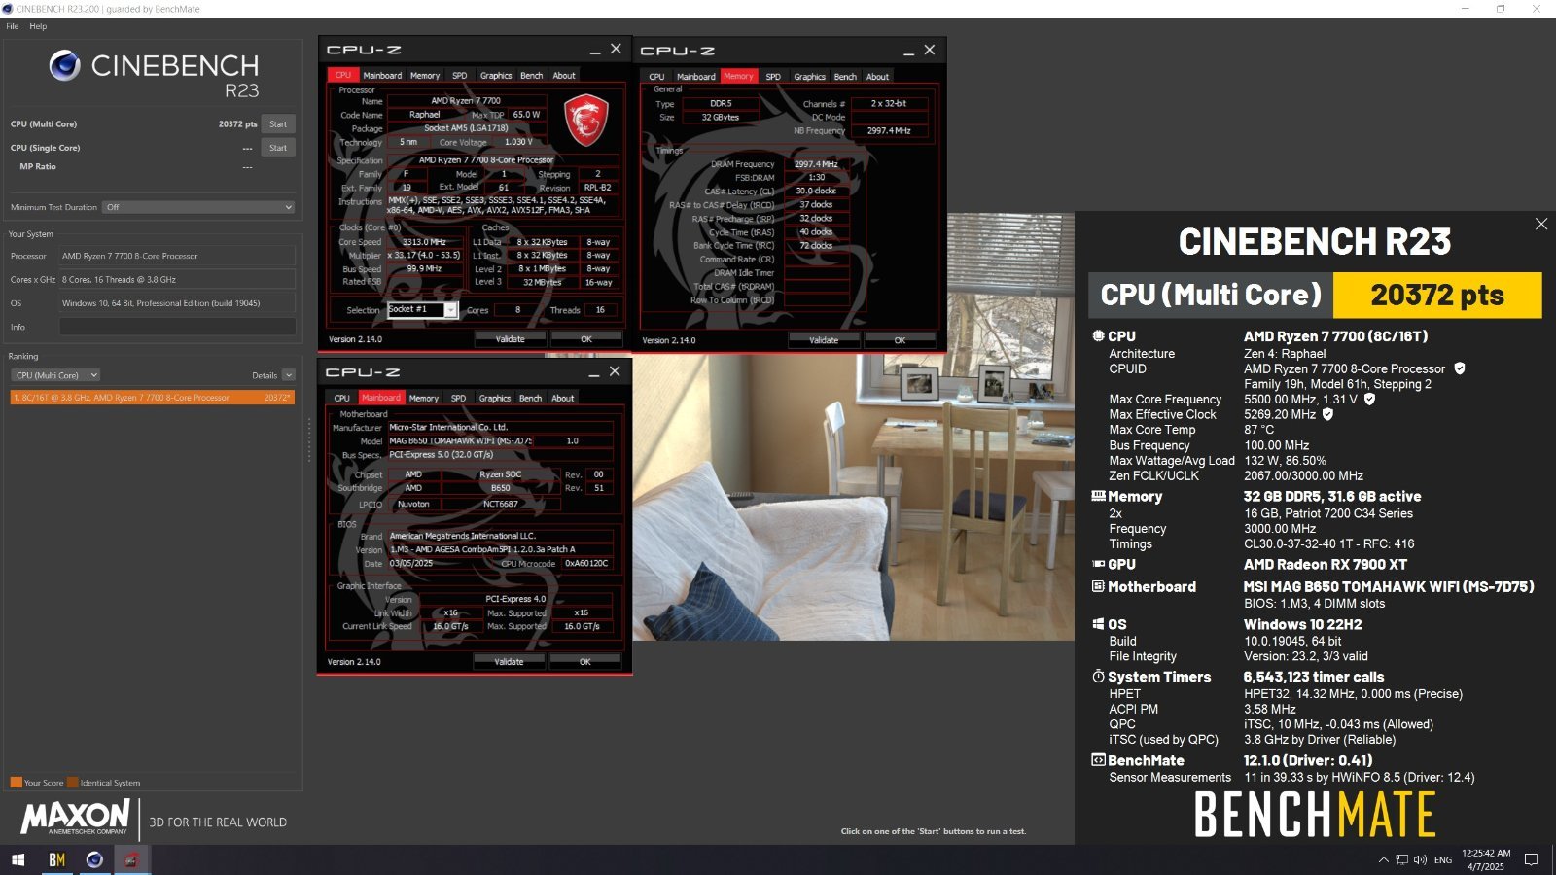Open Bench tab in the top-left CPU-Z window
Viewport: 1556px width, 875px height.
(x=532, y=76)
